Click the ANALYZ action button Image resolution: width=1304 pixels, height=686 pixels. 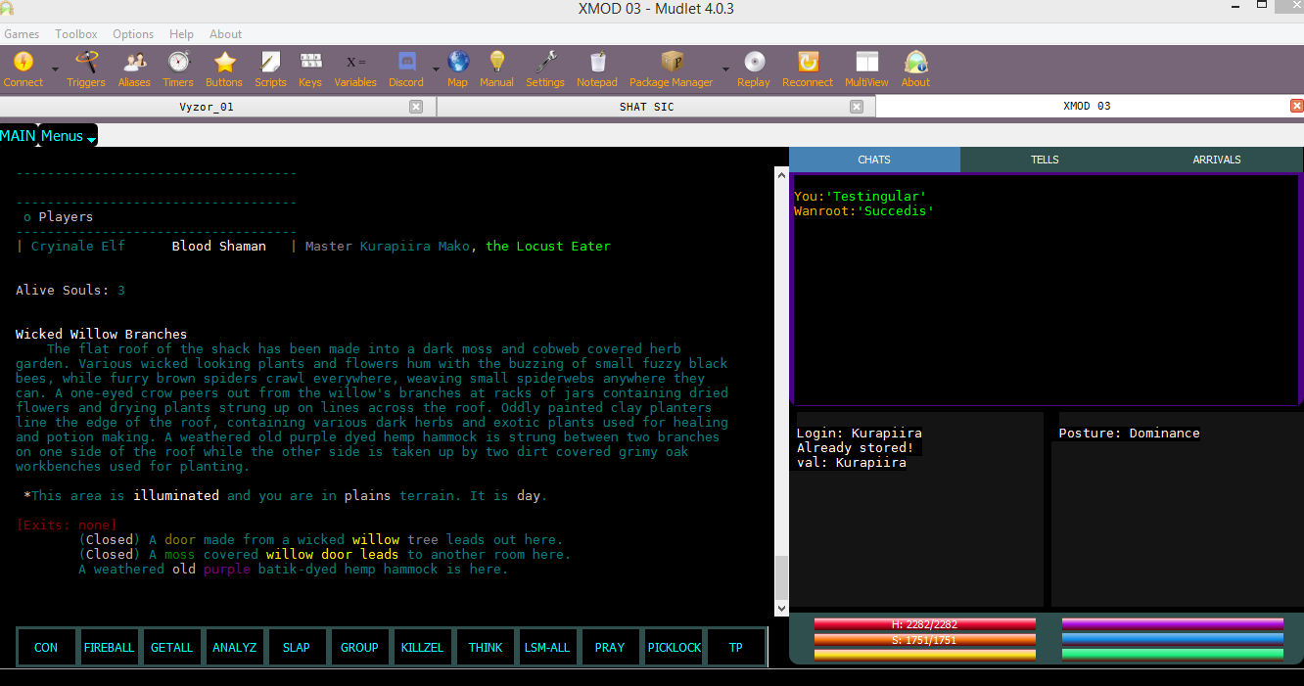[234, 647]
